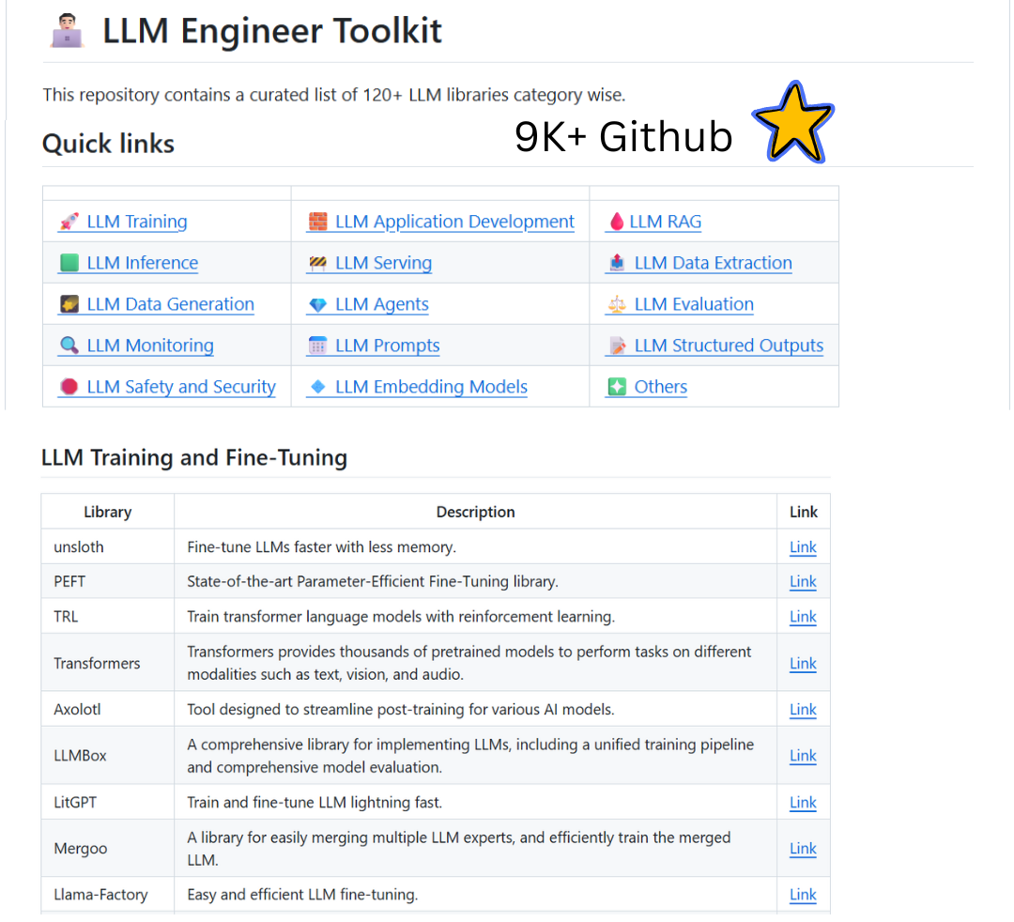The height and width of the screenshot is (922, 1014).
Task: Open LLM Data Extraction link
Action: pyautogui.click(x=714, y=263)
